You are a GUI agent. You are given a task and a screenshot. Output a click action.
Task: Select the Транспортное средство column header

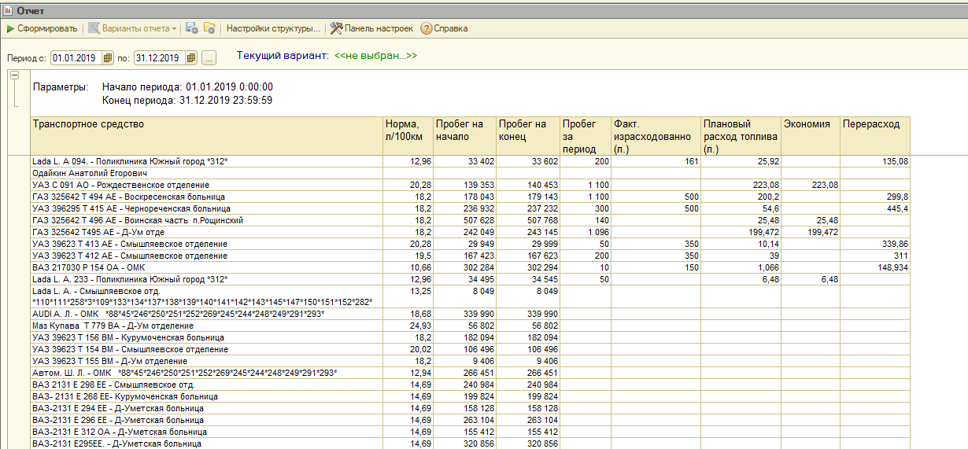pos(88,124)
